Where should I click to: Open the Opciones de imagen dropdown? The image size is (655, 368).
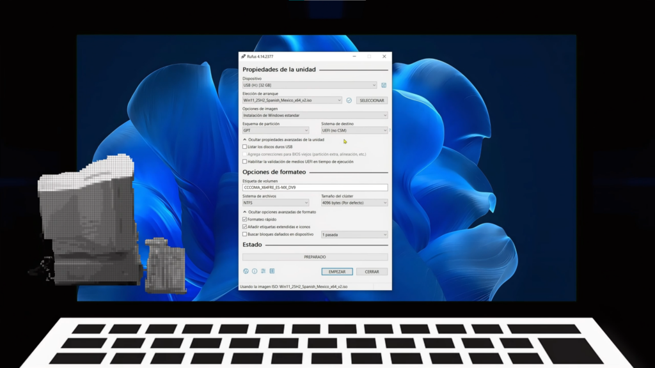pos(315,115)
